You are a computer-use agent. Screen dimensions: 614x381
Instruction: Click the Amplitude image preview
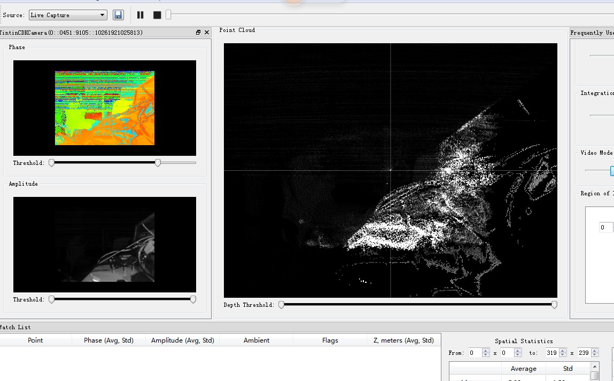pyautogui.click(x=105, y=244)
